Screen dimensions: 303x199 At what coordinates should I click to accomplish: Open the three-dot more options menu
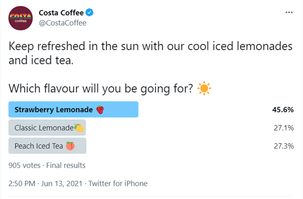(289, 12)
